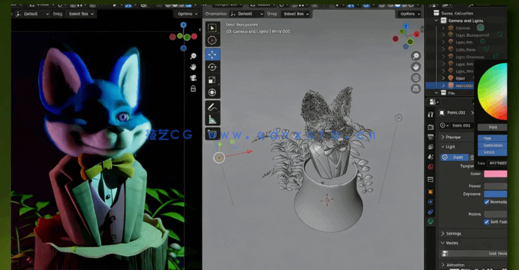Viewport: 519px width, 270px height.
Task: Open right viewport Options dropdown
Action: pyautogui.click(x=409, y=14)
